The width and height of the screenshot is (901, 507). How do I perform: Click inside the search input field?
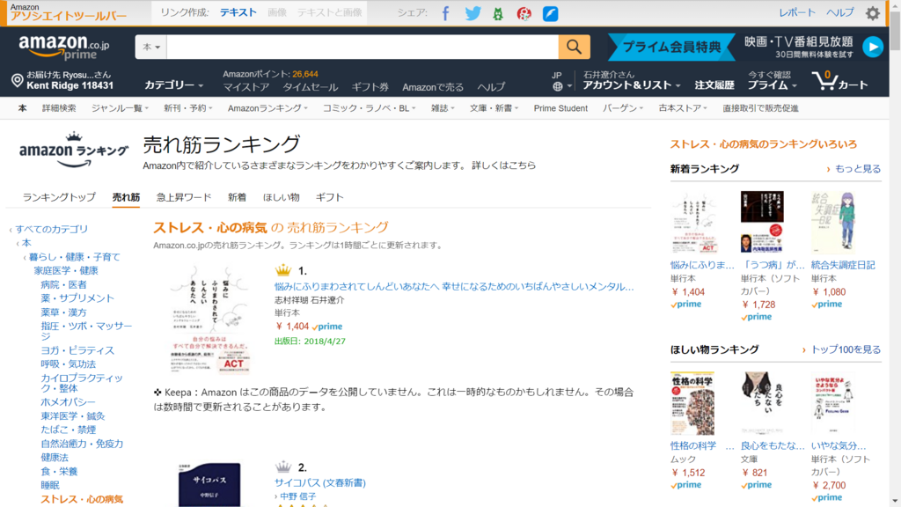(363, 47)
